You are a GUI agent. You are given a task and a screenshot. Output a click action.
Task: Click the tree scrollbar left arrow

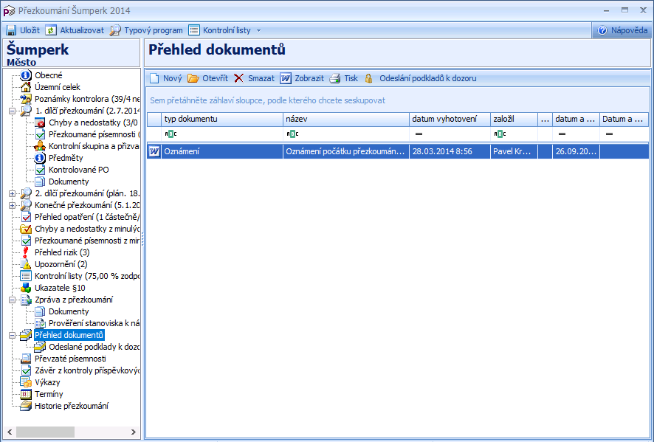pyautogui.click(x=10, y=432)
